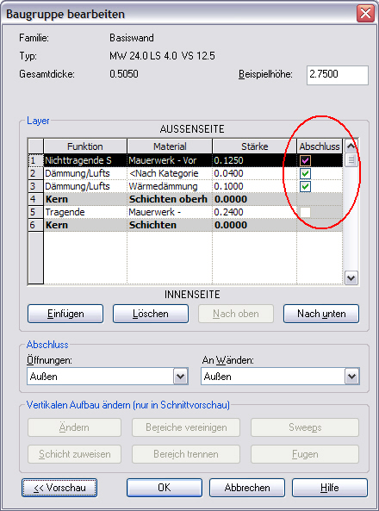Click scroll-down arrow of layer table
Image resolution: width=379 pixels, height=511 pixels.
pos(351,278)
